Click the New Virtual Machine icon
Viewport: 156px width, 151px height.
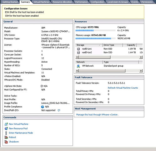(x=6, y=124)
